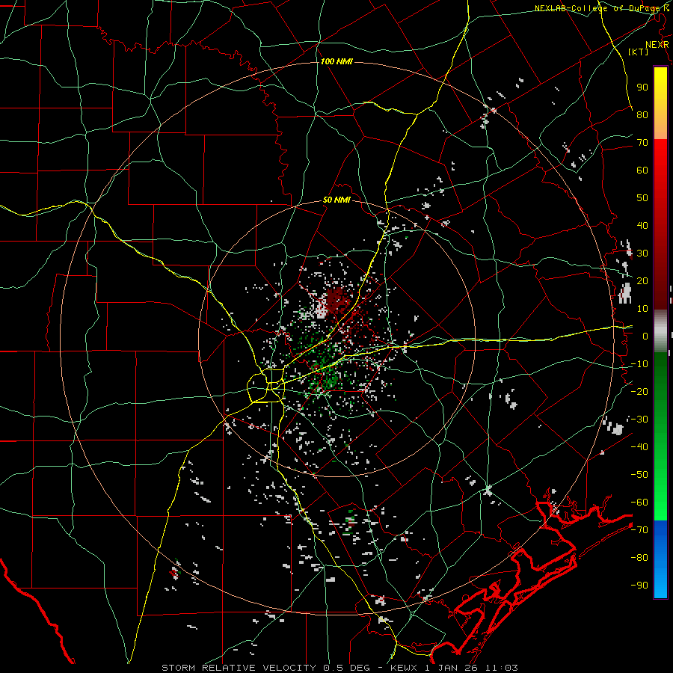This screenshot has width=673, height=673.
Task: Select the -80 value on velocity scale
Action: 639,558
